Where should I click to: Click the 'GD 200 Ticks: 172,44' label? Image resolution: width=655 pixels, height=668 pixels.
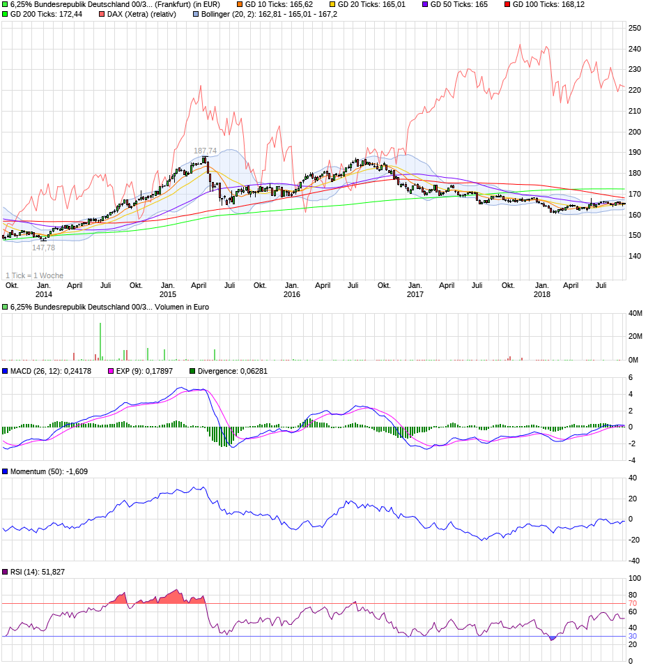coord(47,15)
